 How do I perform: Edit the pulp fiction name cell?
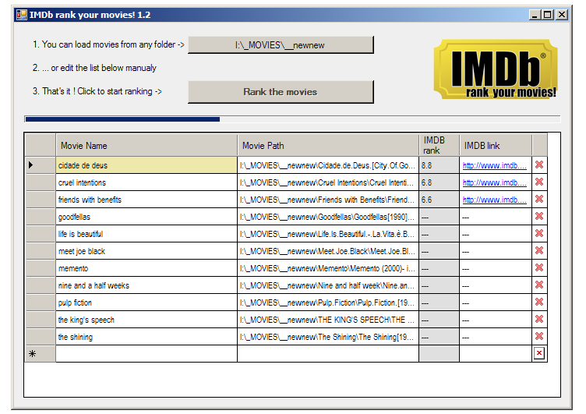pyautogui.click(x=146, y=303)
